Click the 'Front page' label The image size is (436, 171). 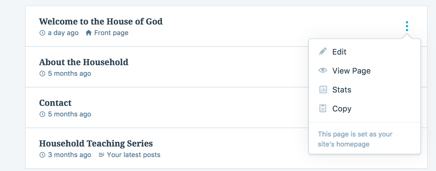(111, 33)
